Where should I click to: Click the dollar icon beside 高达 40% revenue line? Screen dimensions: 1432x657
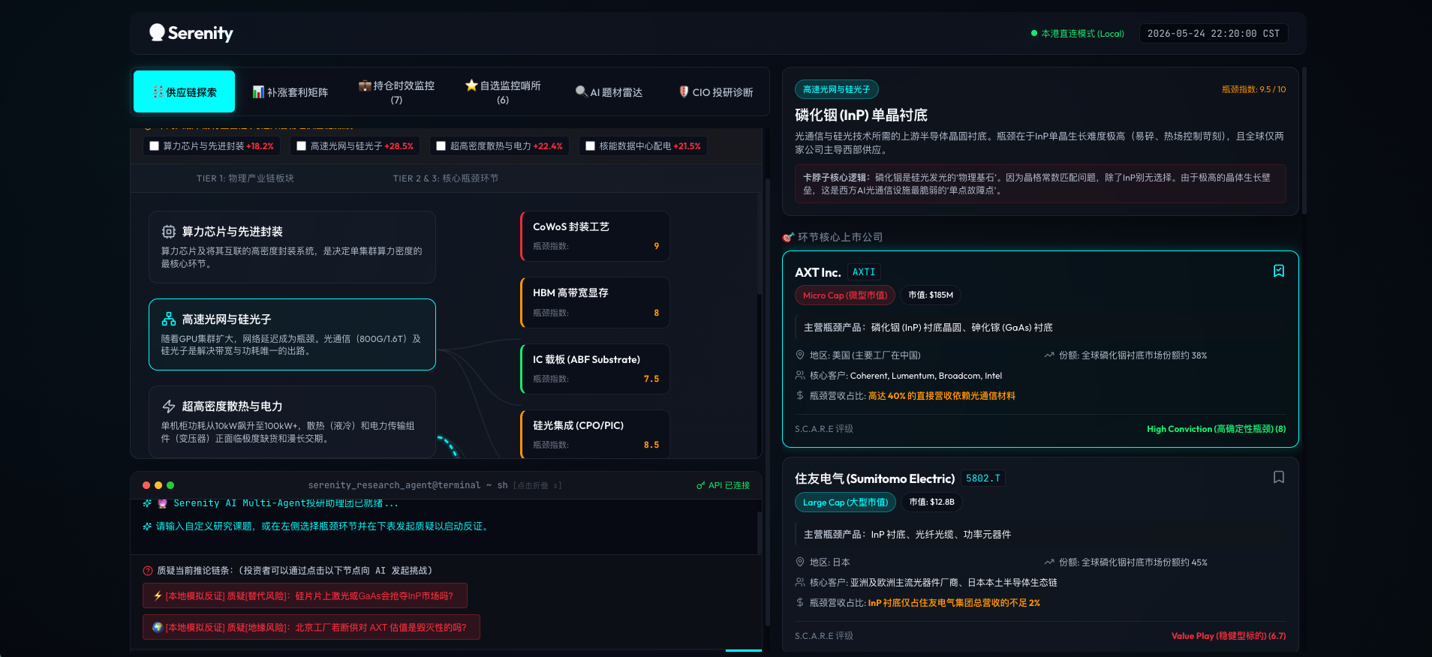pyautogui.click(x=800, y=395)
